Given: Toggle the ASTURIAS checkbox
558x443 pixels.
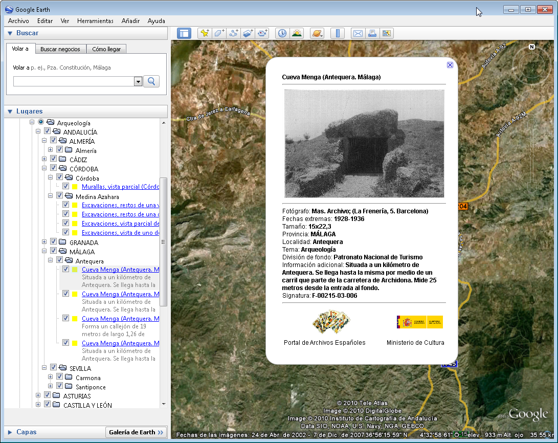Looking at the screenshot, I should click(48, 395).
